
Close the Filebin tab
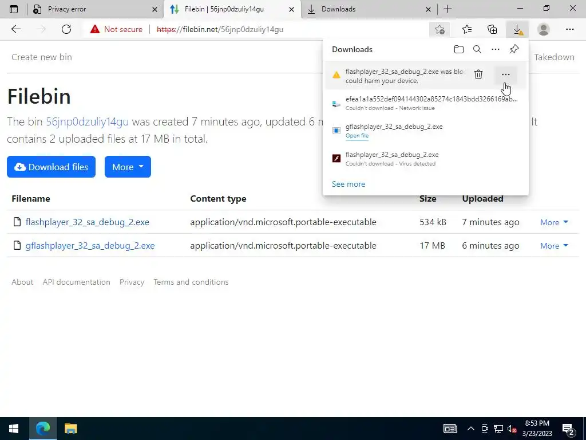[291, 9]
